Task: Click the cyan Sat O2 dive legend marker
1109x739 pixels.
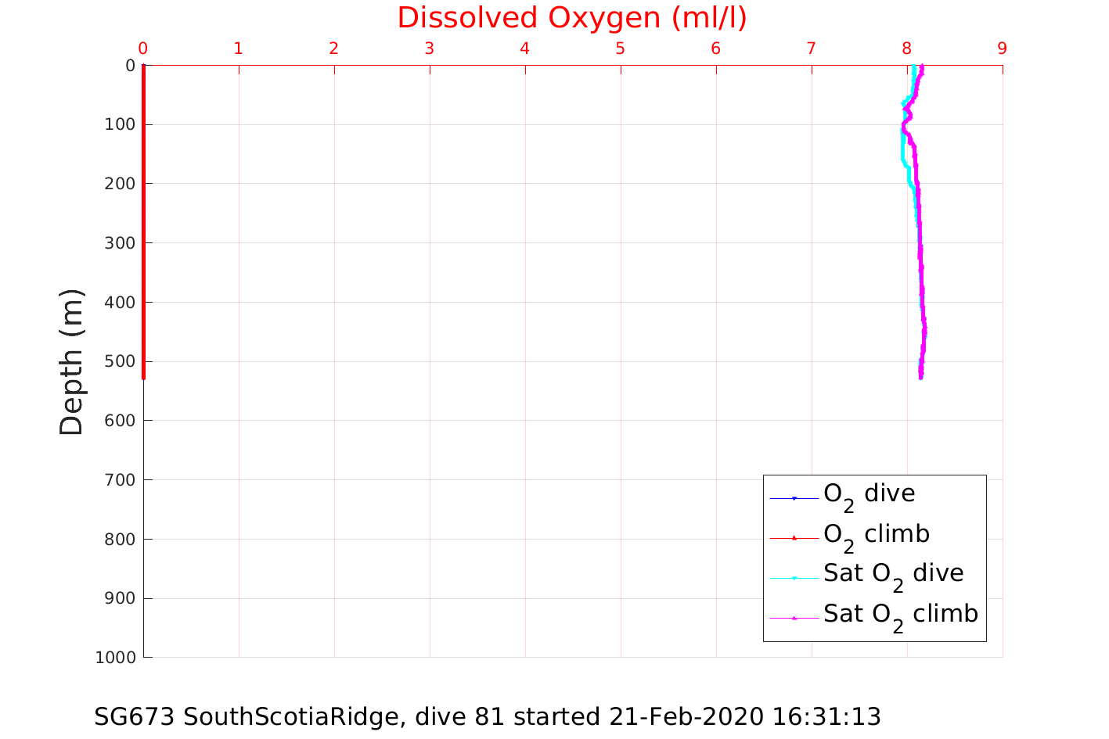Action: [x=794, y=578]
